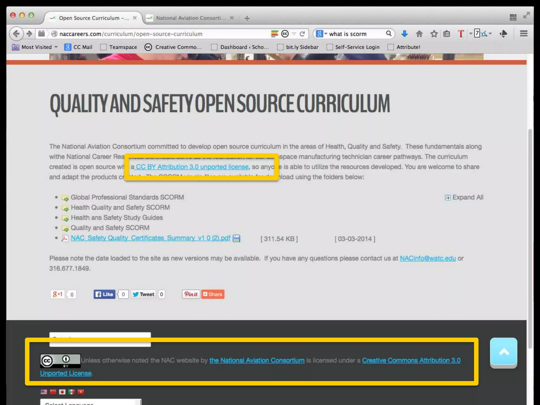Open the Most Visited bookmarks dropdown
This screenshot has width=540, height=405.
(35, 47)
